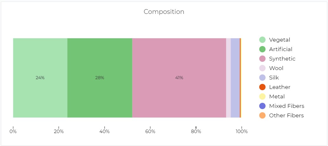The height and width of the screenshot is (146, 328).
Task: Click the Synthetic legend color circle
Action: [x=262, y=59]
